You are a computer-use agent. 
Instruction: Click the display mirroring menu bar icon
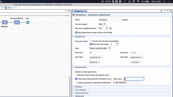(134, 1)
